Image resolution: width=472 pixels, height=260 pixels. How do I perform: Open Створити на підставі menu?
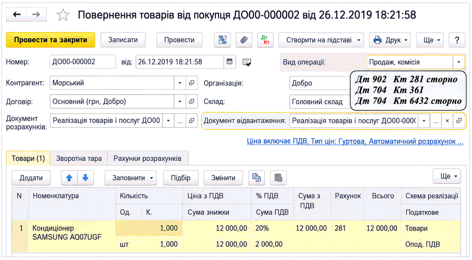click(321, 40)
